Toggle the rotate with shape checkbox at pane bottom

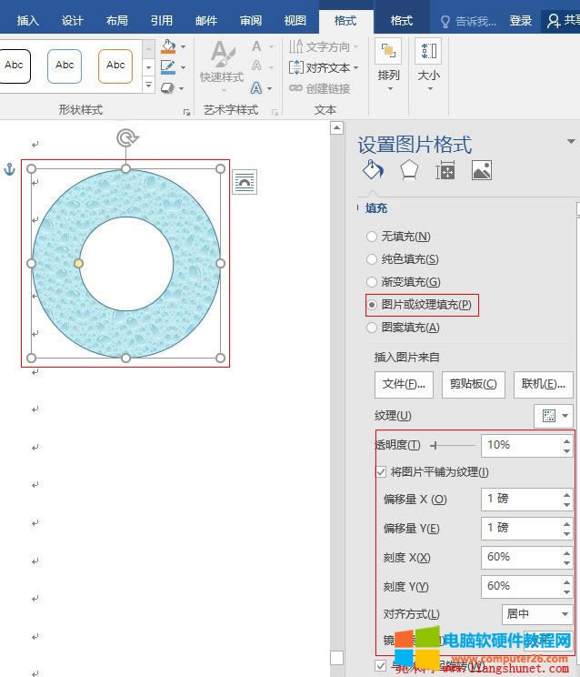click(380, 665)
